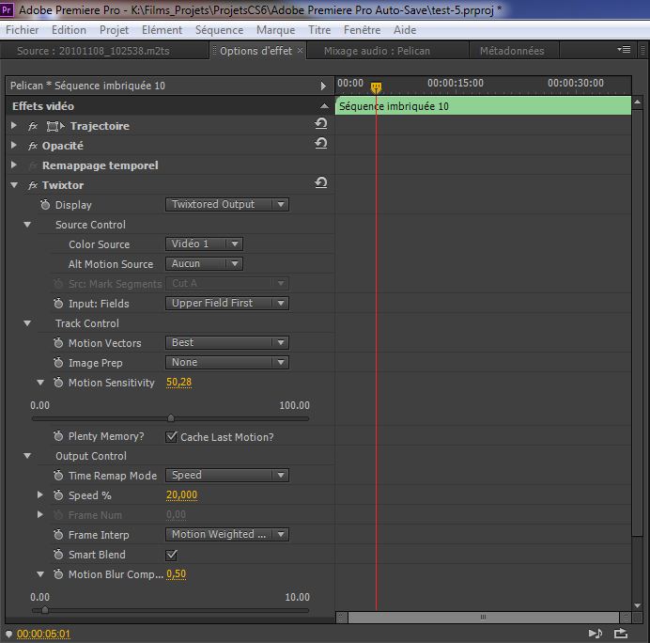Collapse the Track Control group

tap(27, 323)
